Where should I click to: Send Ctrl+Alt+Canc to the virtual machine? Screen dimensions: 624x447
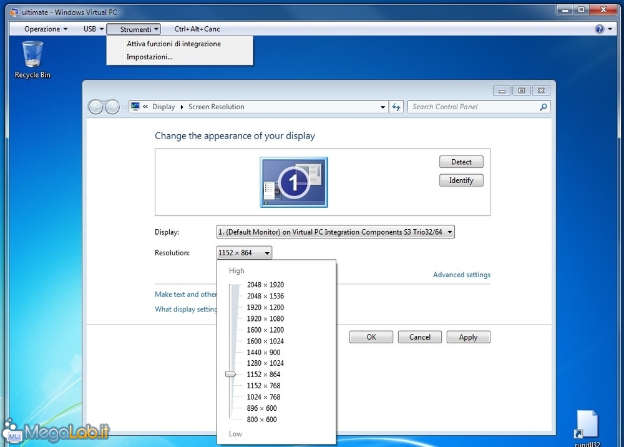coord(197,29)
